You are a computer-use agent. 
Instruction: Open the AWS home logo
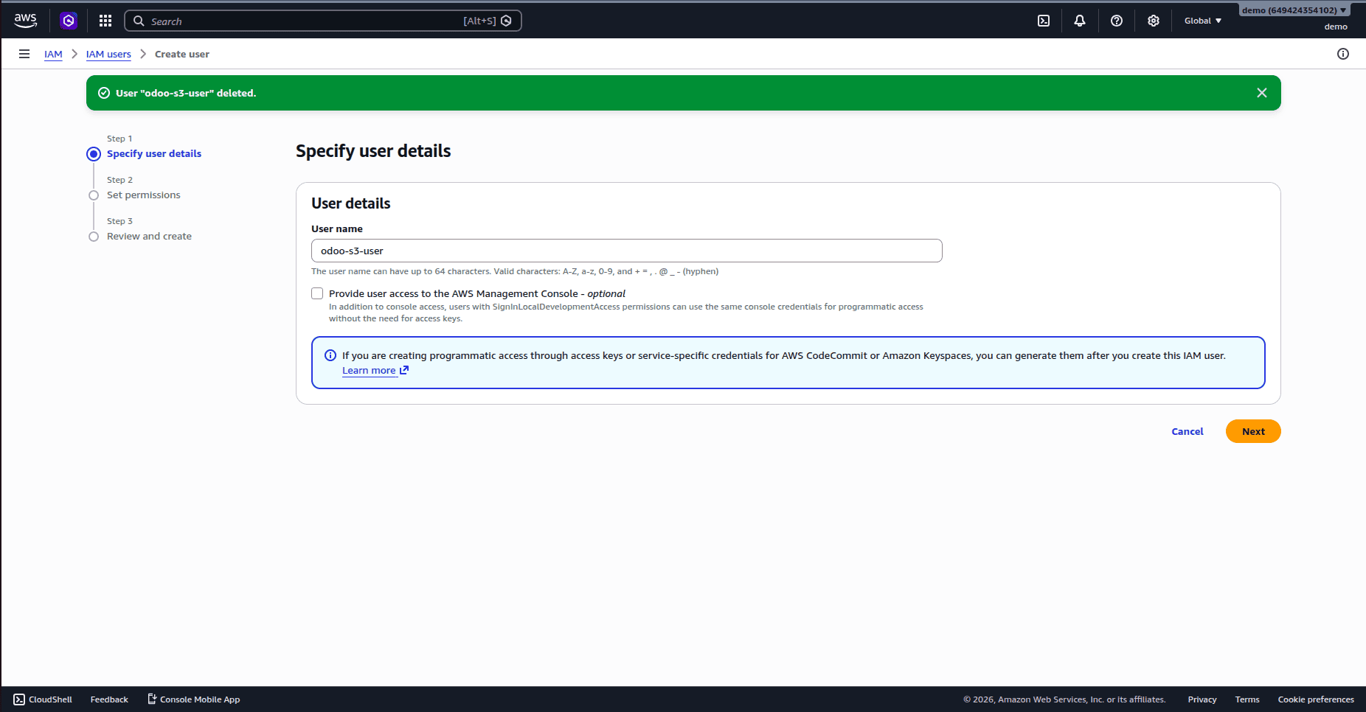click(x=25, y=21)
